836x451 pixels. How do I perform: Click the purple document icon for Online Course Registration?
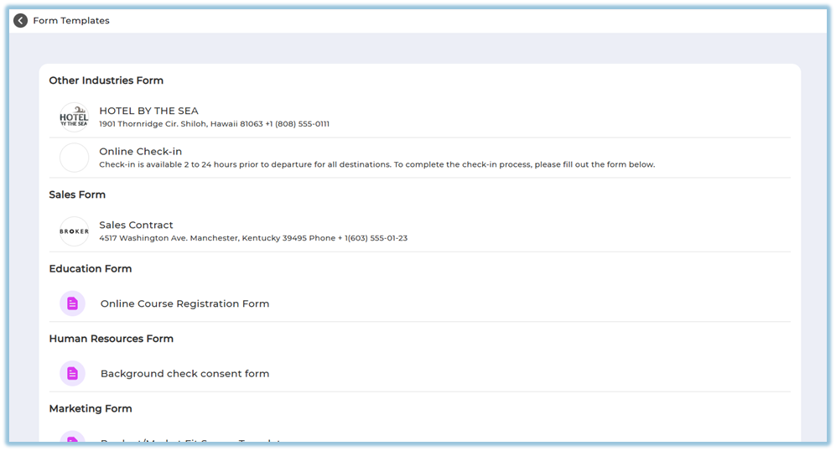click(73, 303)
